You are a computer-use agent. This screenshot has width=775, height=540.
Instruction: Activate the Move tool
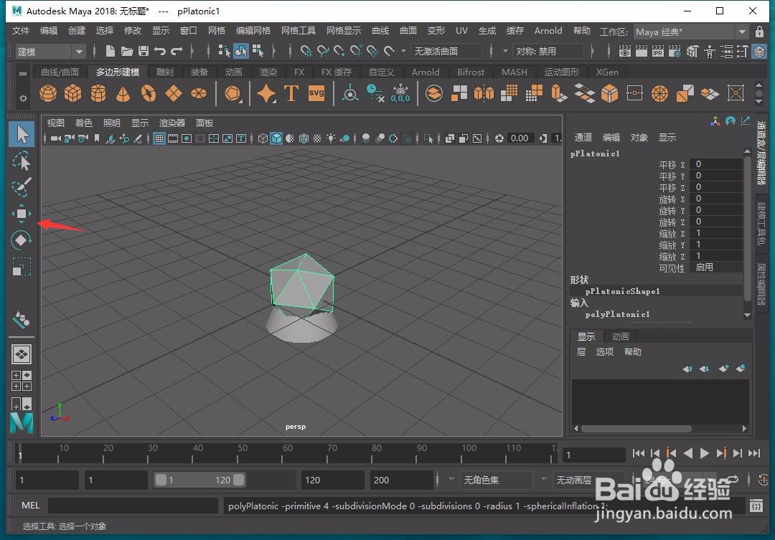22,214
